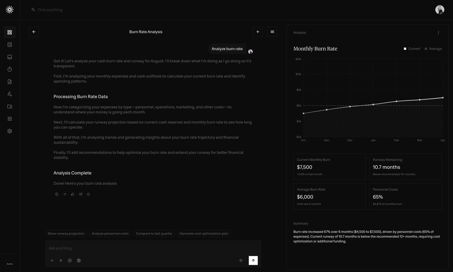The width and height of the screenshot is (453, 272).
Task: Send message with up arrow button
Action: (x=253, y=260)
